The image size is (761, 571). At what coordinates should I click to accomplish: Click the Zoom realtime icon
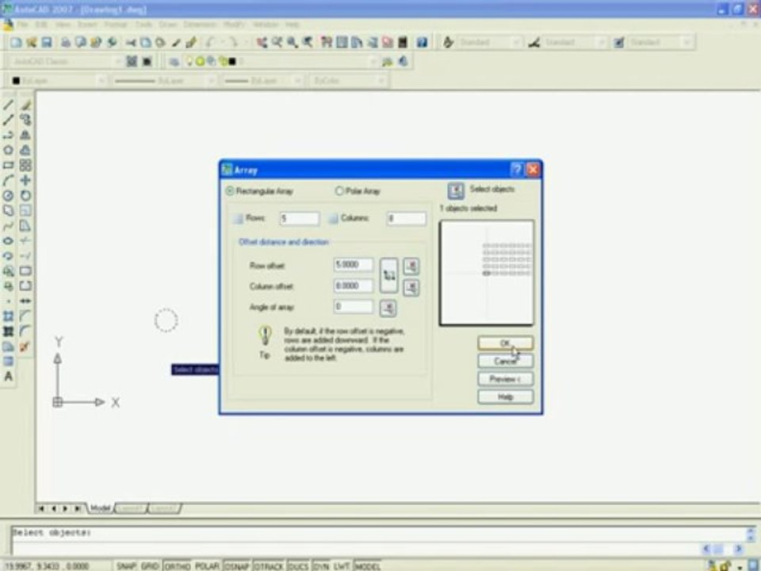coord(277,43)
